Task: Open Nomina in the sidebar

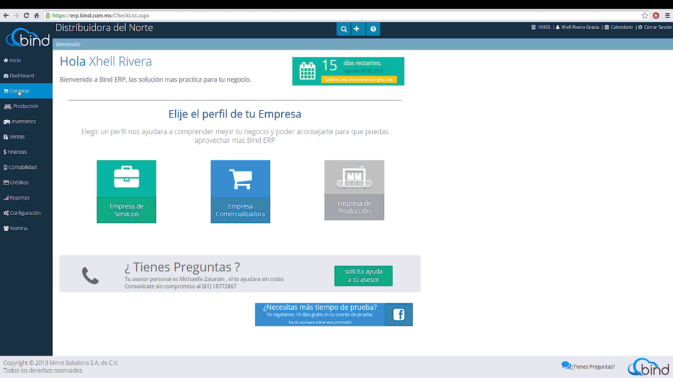Action: click(x=26, y=228)
